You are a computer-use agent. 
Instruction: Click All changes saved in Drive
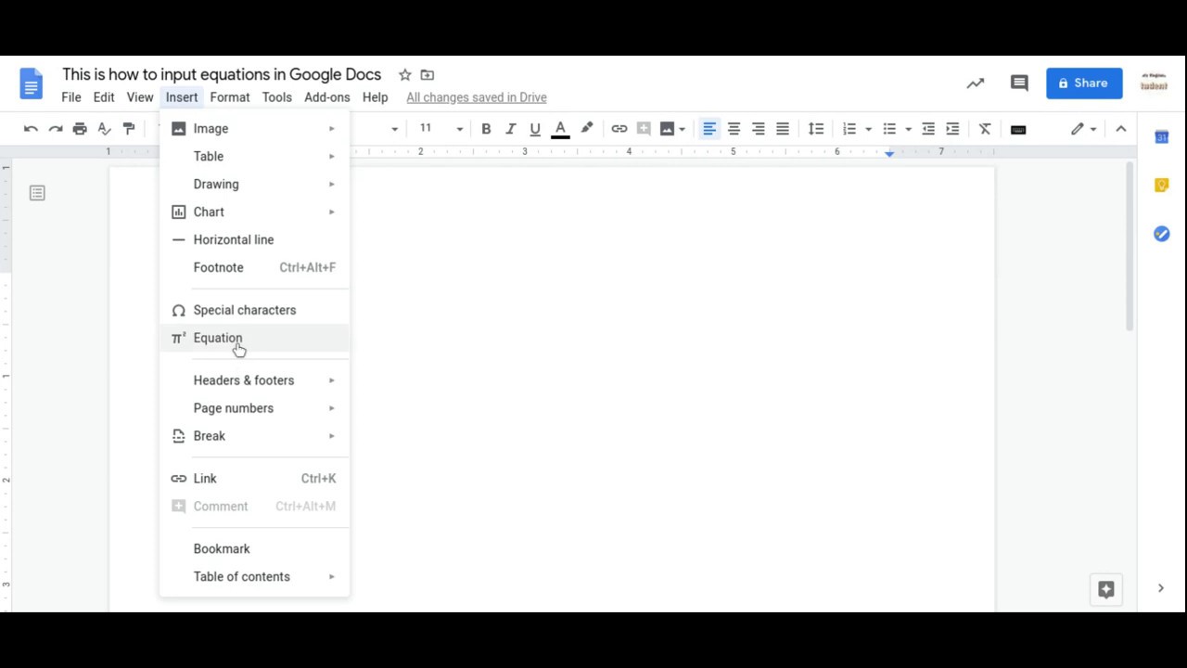477,97
